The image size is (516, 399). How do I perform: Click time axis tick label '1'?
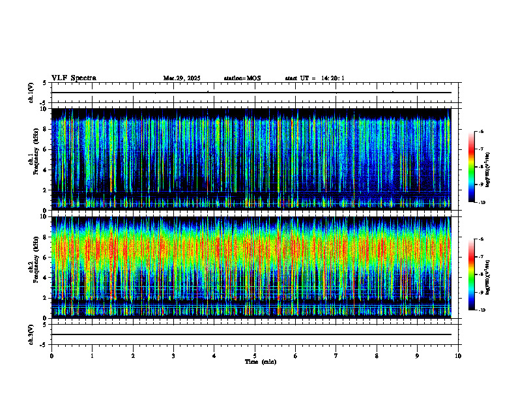92,356
